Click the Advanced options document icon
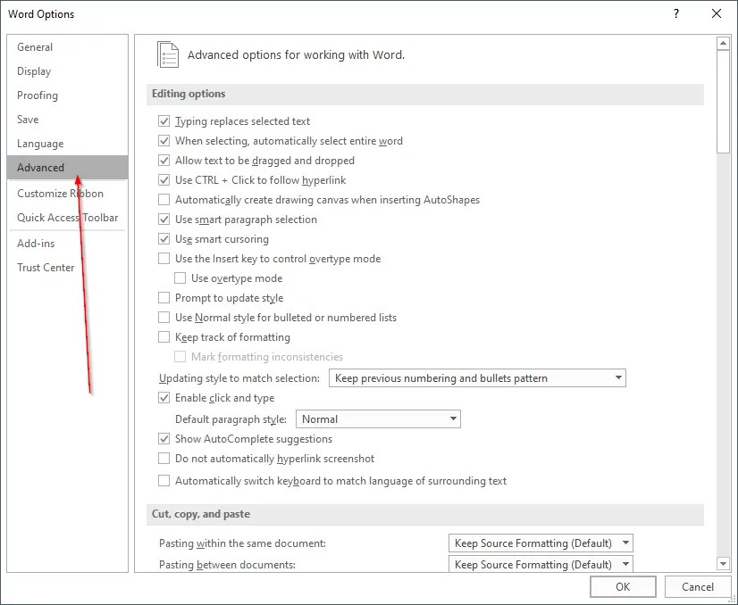 point(167,54)
